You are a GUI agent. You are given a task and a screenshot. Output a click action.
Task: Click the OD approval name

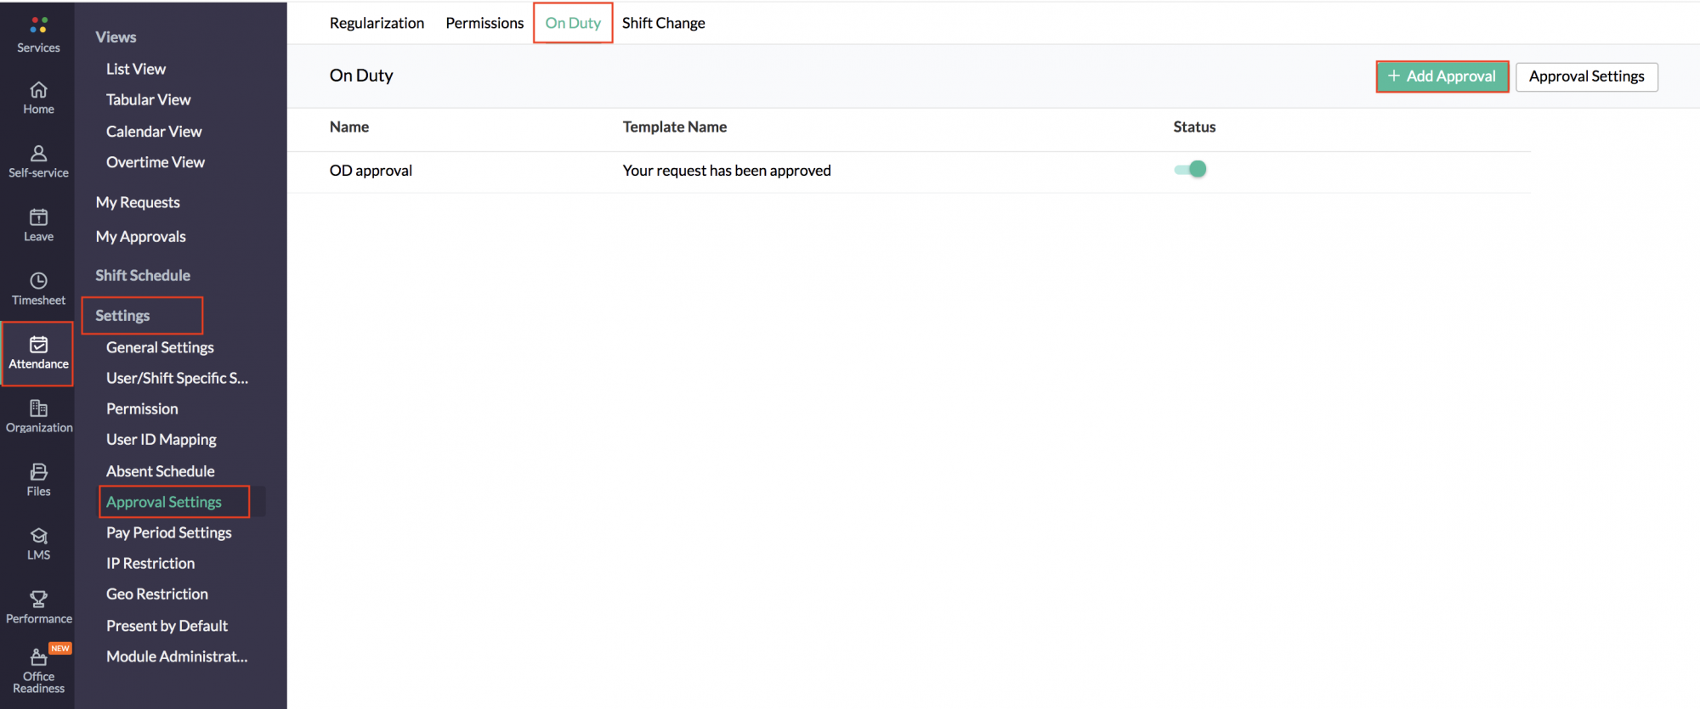coord(371,171)
